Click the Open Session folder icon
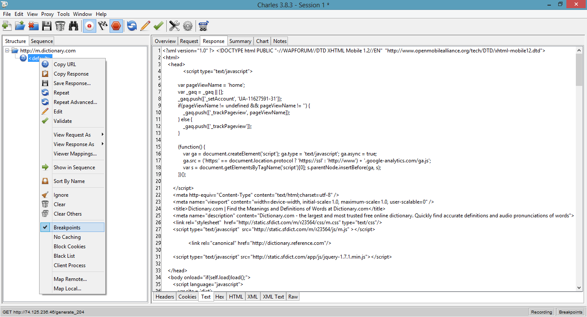 pyautogui.click(x=20, y=26)
